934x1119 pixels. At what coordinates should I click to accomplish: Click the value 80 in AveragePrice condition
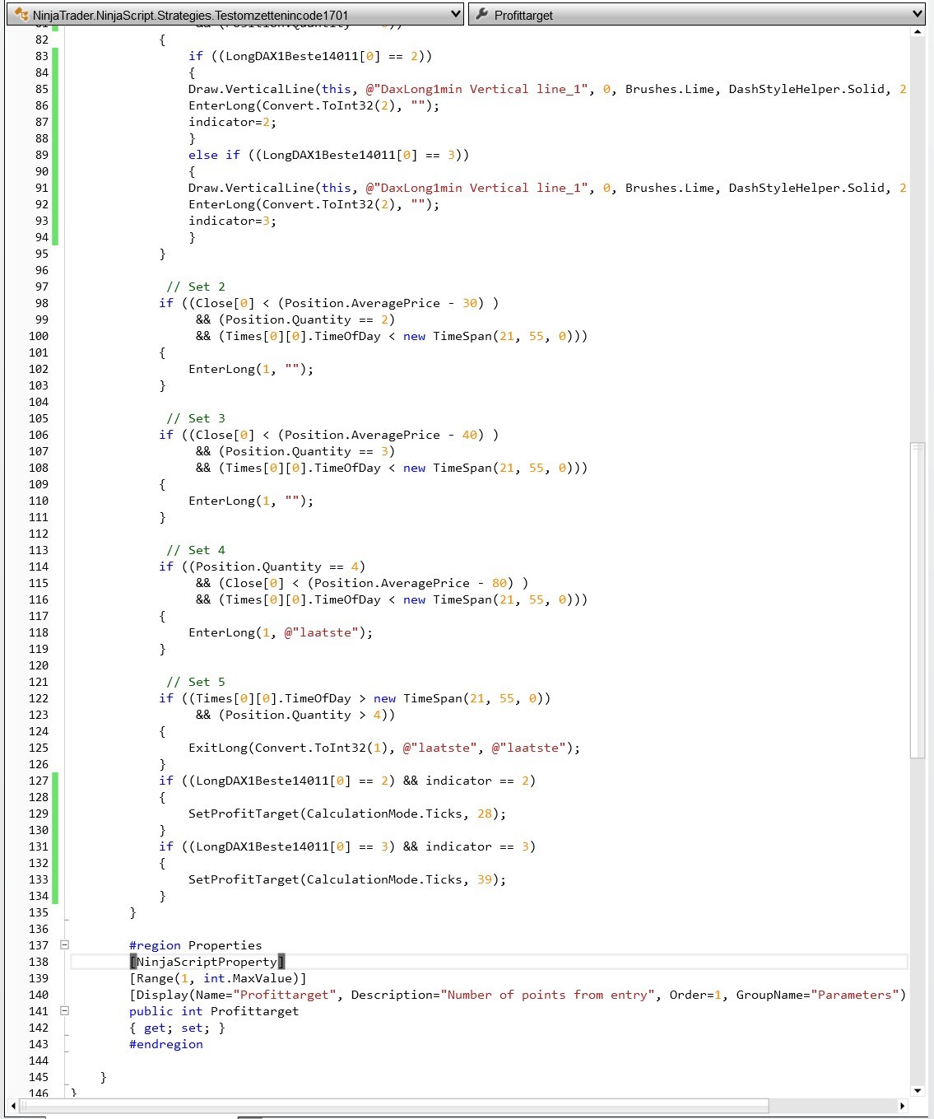(500, 583)
